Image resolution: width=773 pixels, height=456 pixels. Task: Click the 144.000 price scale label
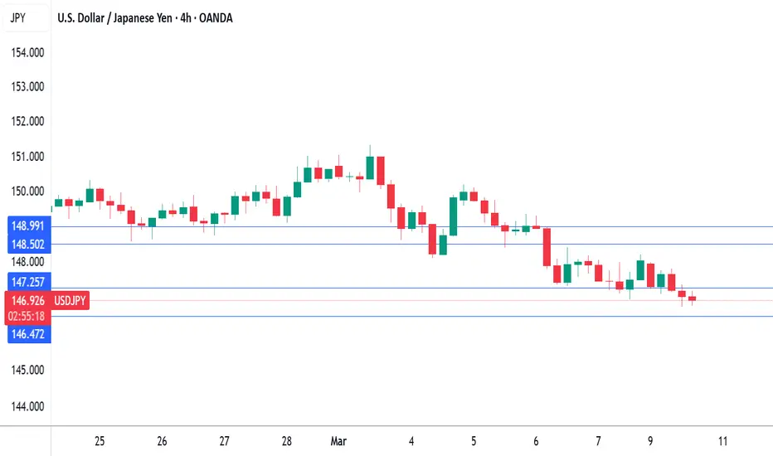click(x=27, y=406)
